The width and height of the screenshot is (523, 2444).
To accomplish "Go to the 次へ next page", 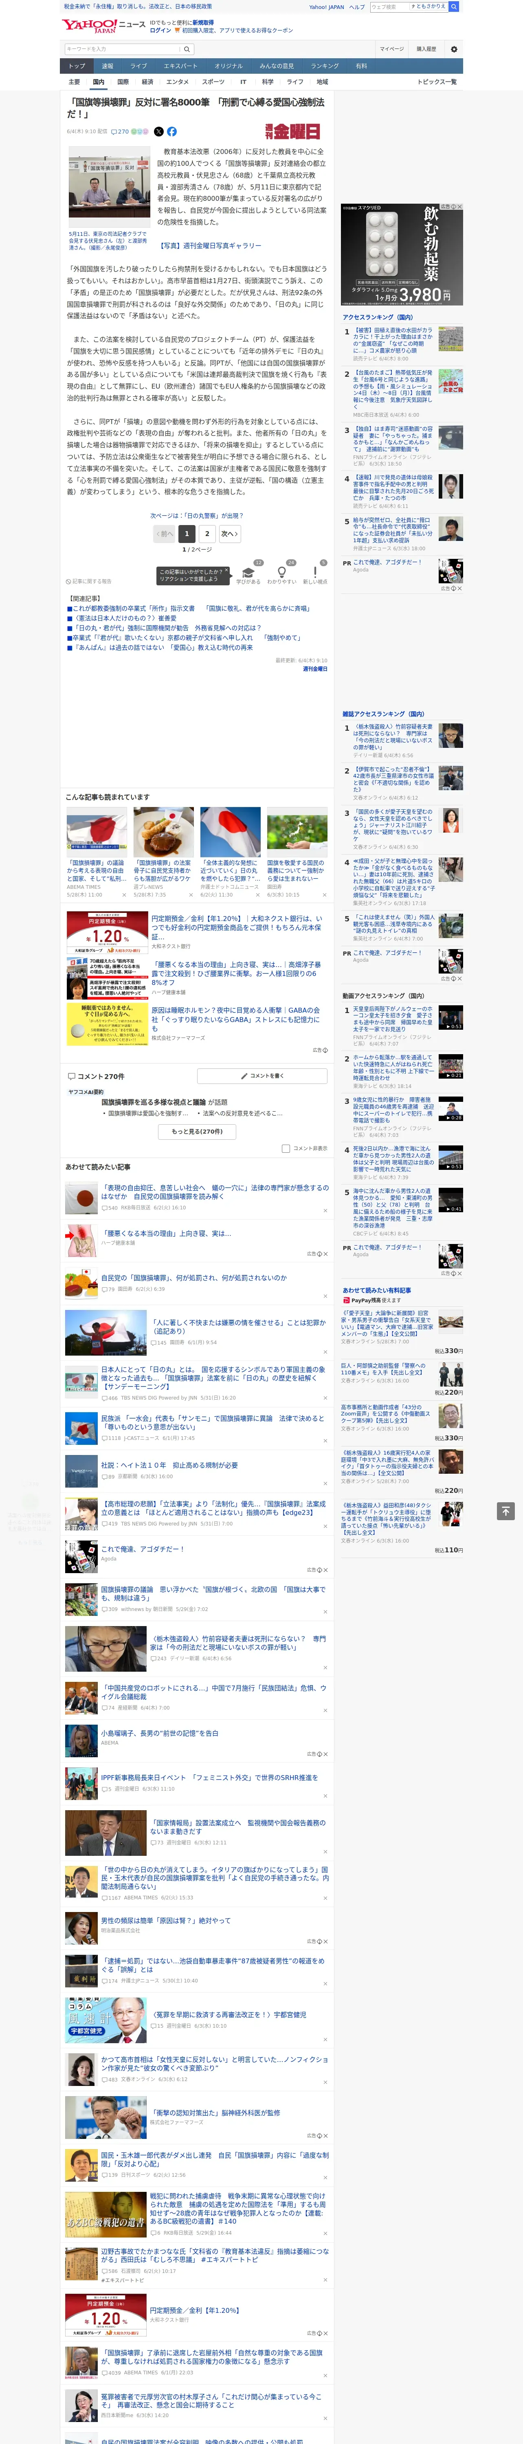I will 229,534.
